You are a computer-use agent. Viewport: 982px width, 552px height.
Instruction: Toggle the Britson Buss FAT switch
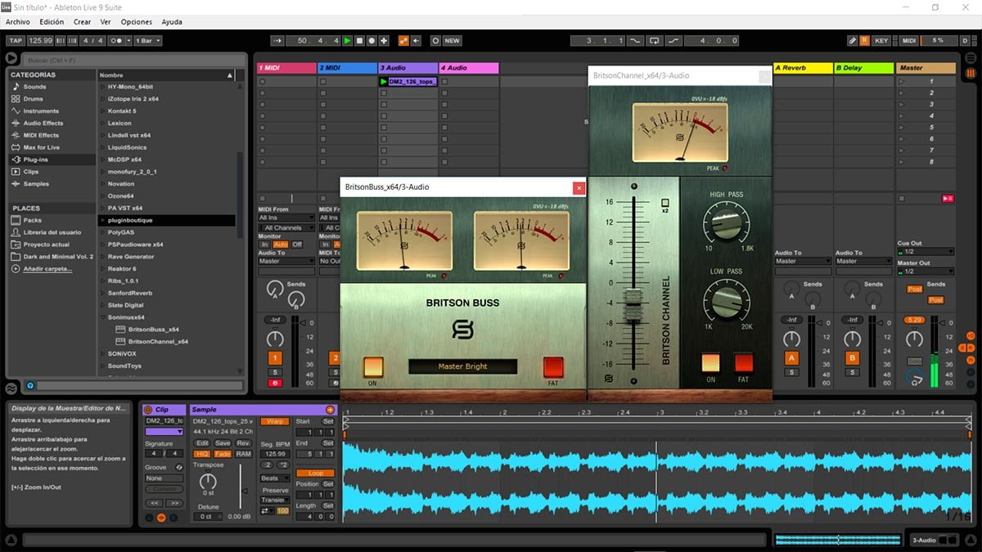click(554, 367)
